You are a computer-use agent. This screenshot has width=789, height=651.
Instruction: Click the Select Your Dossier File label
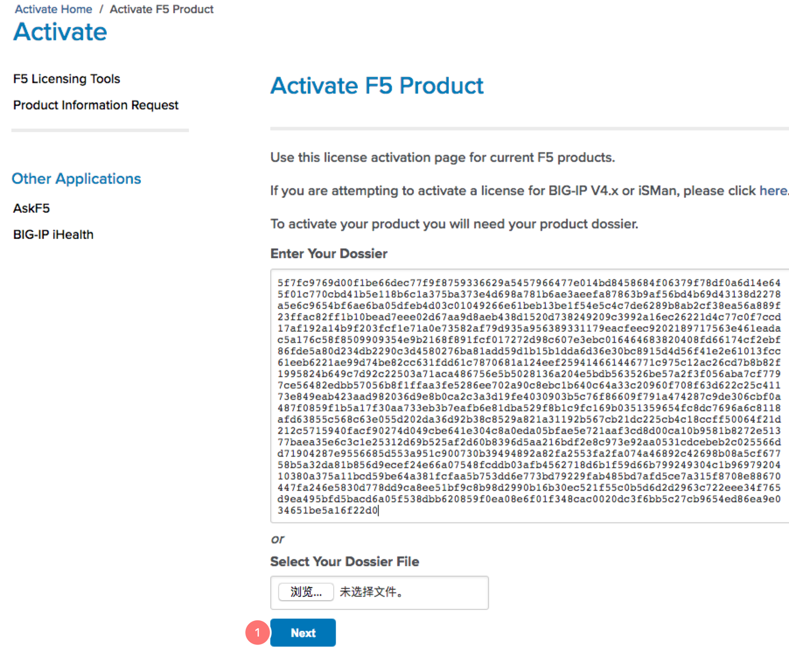tap(344, 562)
